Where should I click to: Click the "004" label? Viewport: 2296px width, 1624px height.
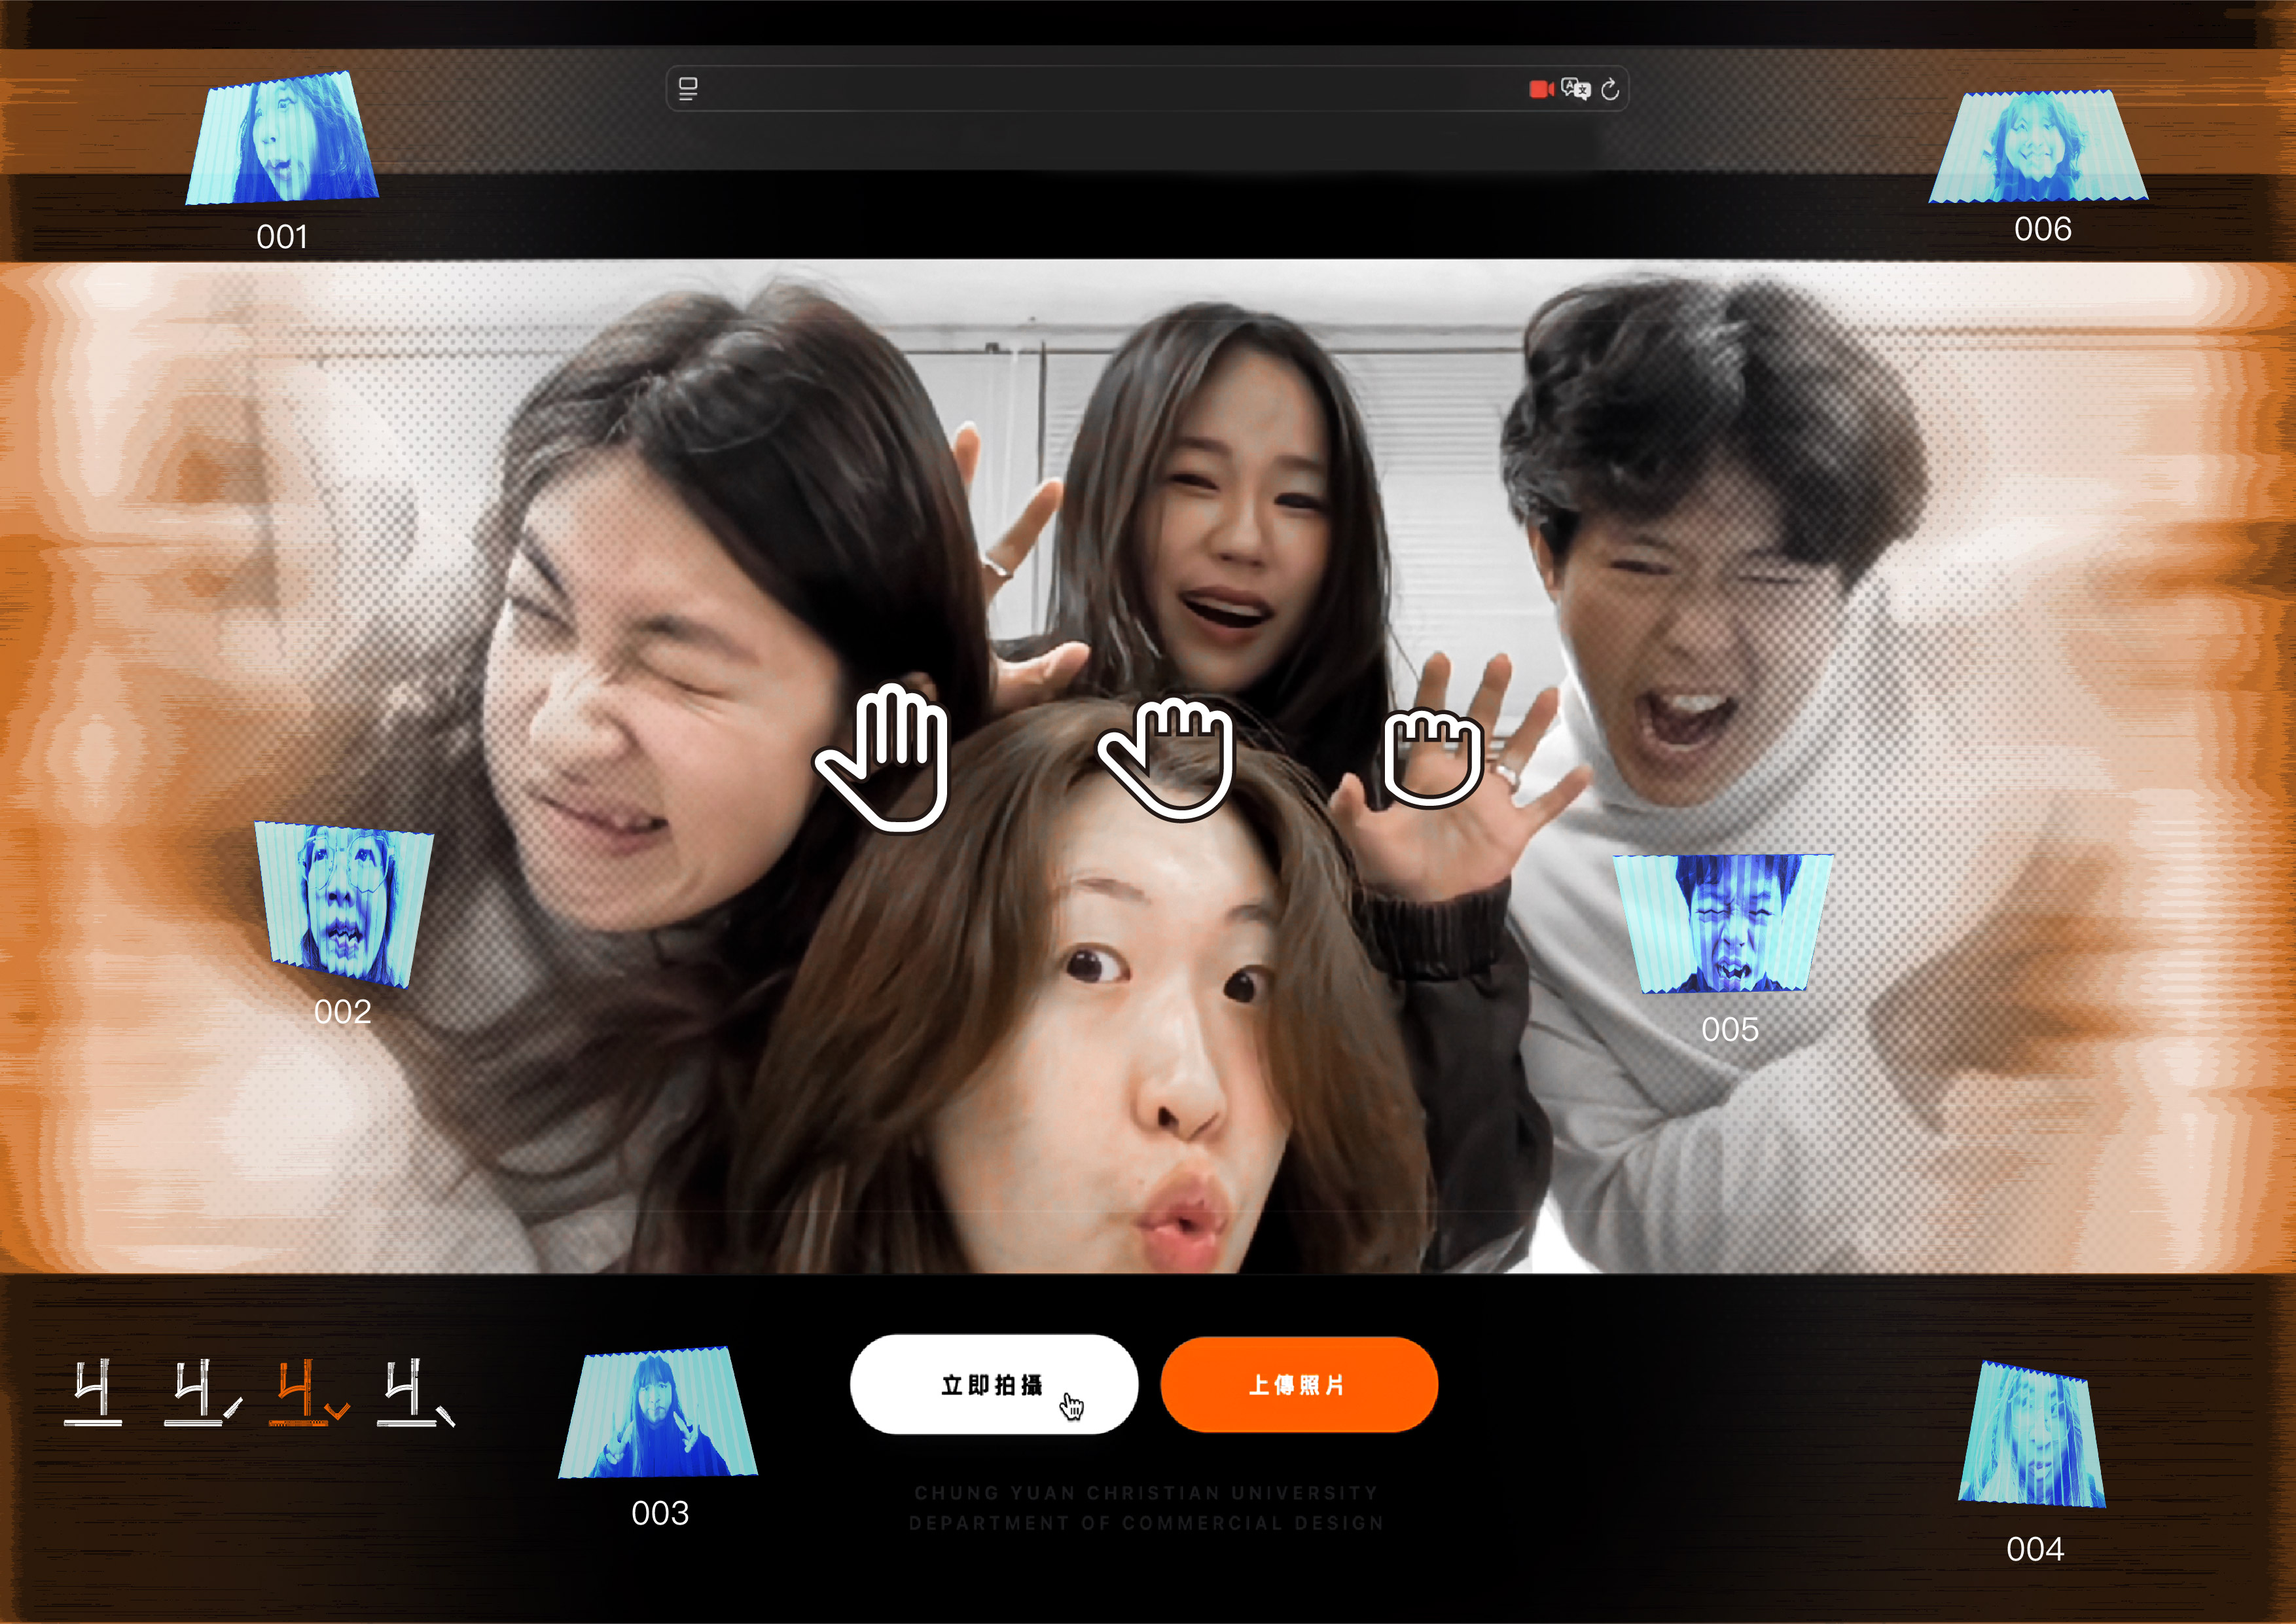coord(2035,1549)
